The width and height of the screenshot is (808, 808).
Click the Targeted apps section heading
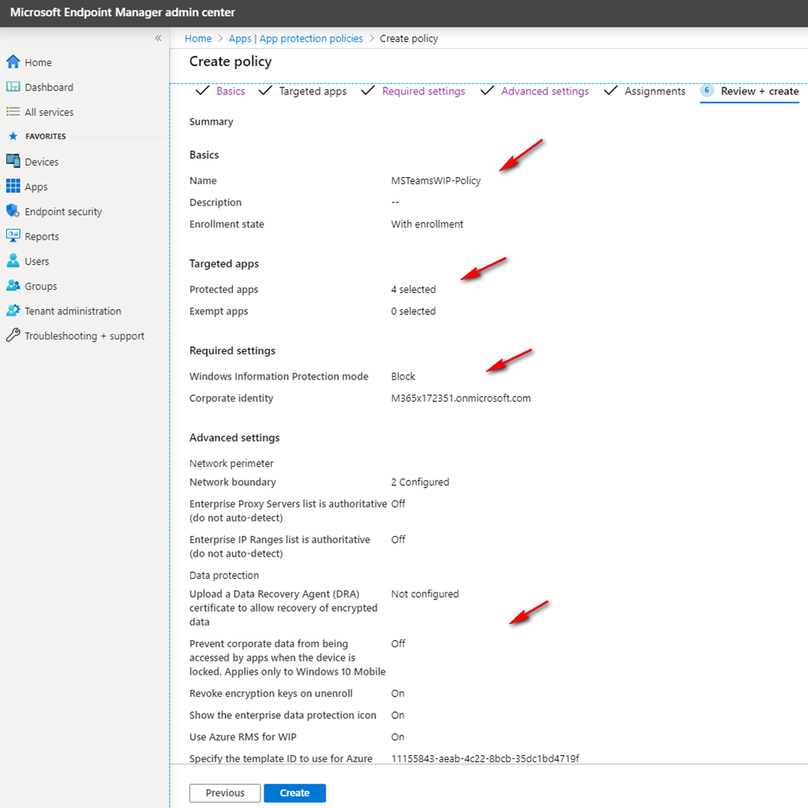(224, 264)
